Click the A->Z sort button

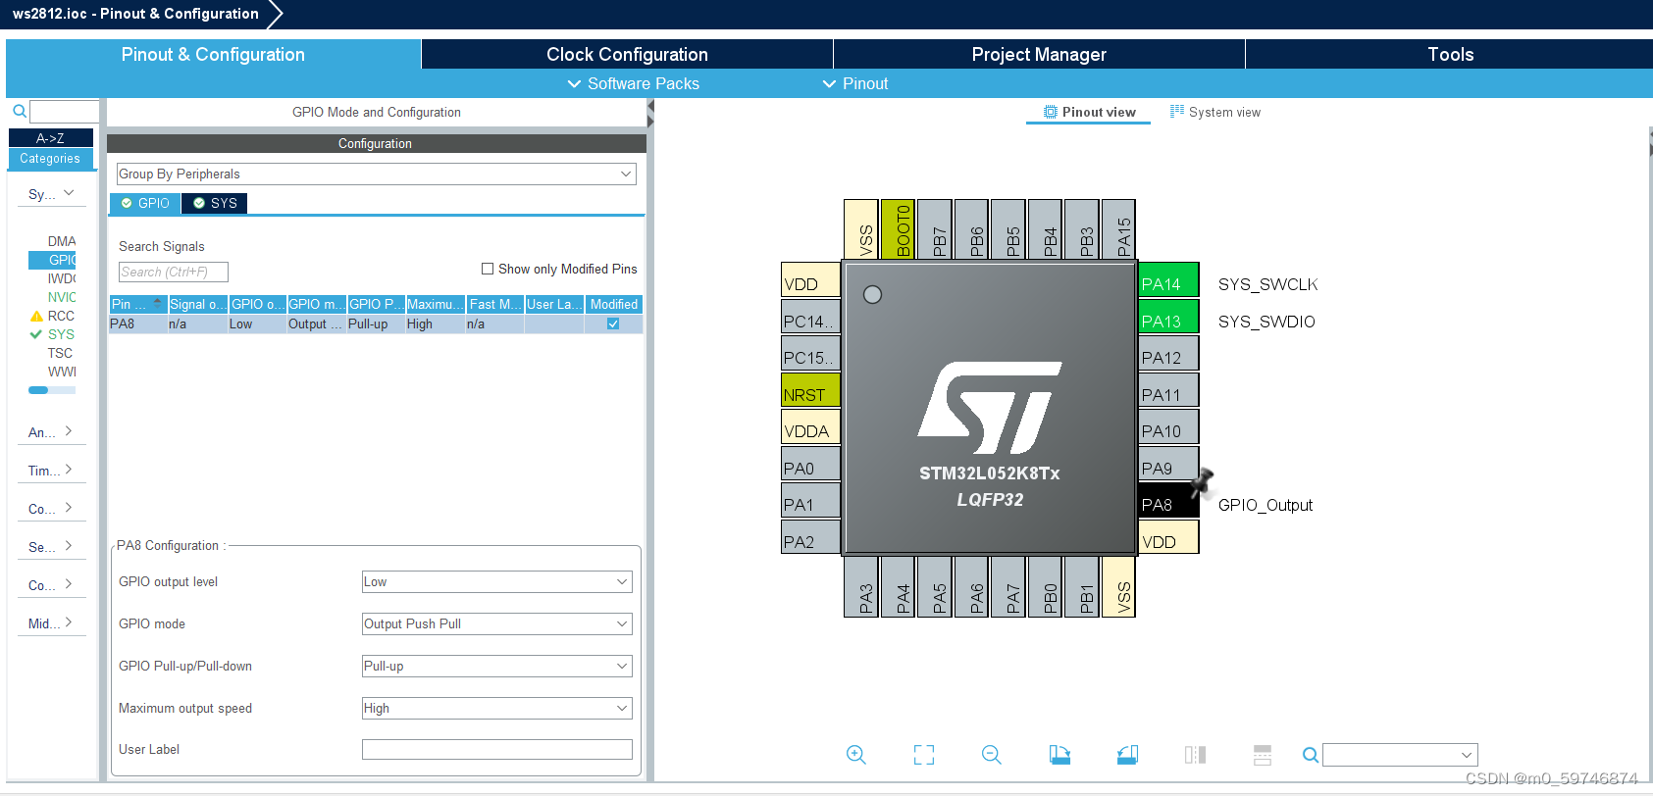tap(51, 138)
